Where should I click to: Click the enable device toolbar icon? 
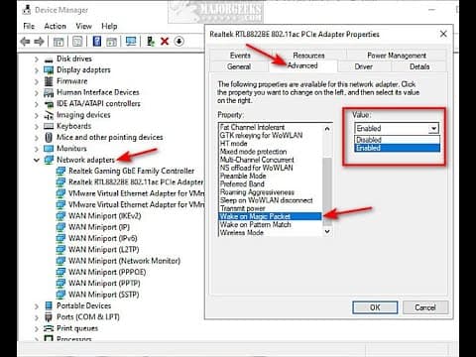pyautogui.click(x=151, y=42)
